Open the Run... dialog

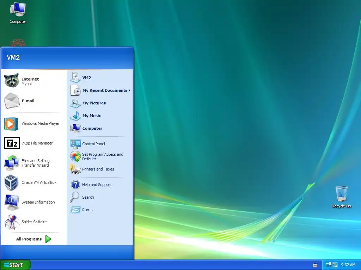[100, 210]
